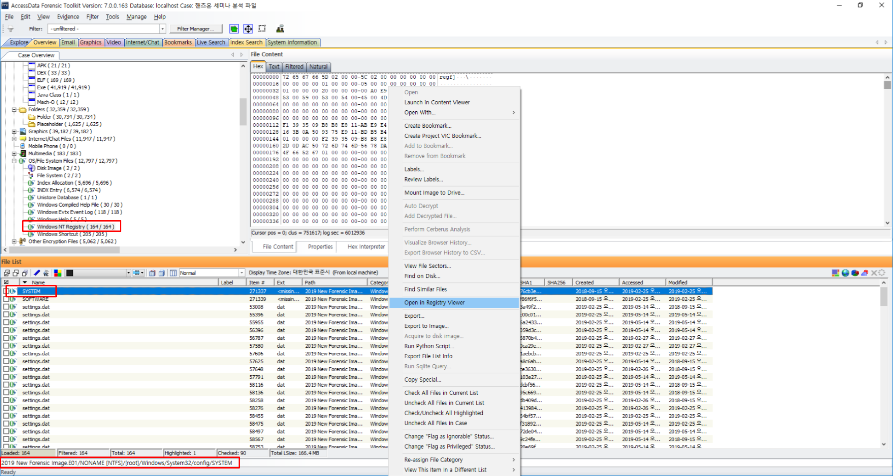Click the Filter Manager button
The image size is (893, 476).
click(x=195, y=29)
